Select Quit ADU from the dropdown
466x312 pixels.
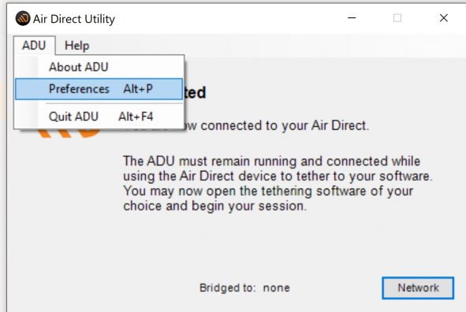99,117
